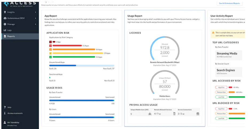The width and height of the screenshot is (250, 129).
Task: Open Autonomous DEM in sidebar
Action: (x=20, y=18)
